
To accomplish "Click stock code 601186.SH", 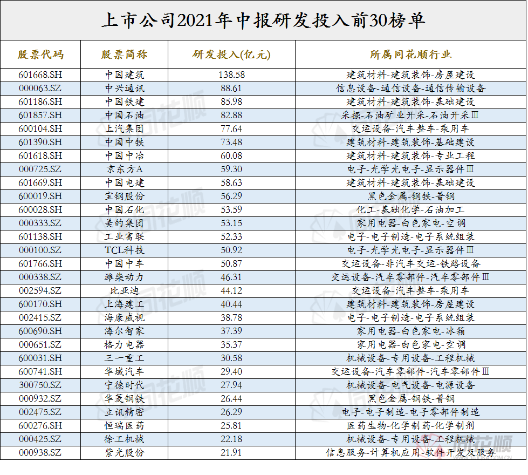I will pyautogui.click(x=40, y=102).
